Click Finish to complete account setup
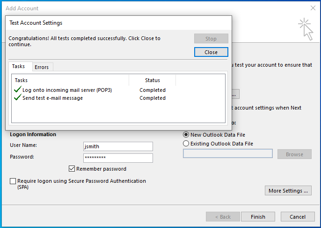 pos(258,217)
